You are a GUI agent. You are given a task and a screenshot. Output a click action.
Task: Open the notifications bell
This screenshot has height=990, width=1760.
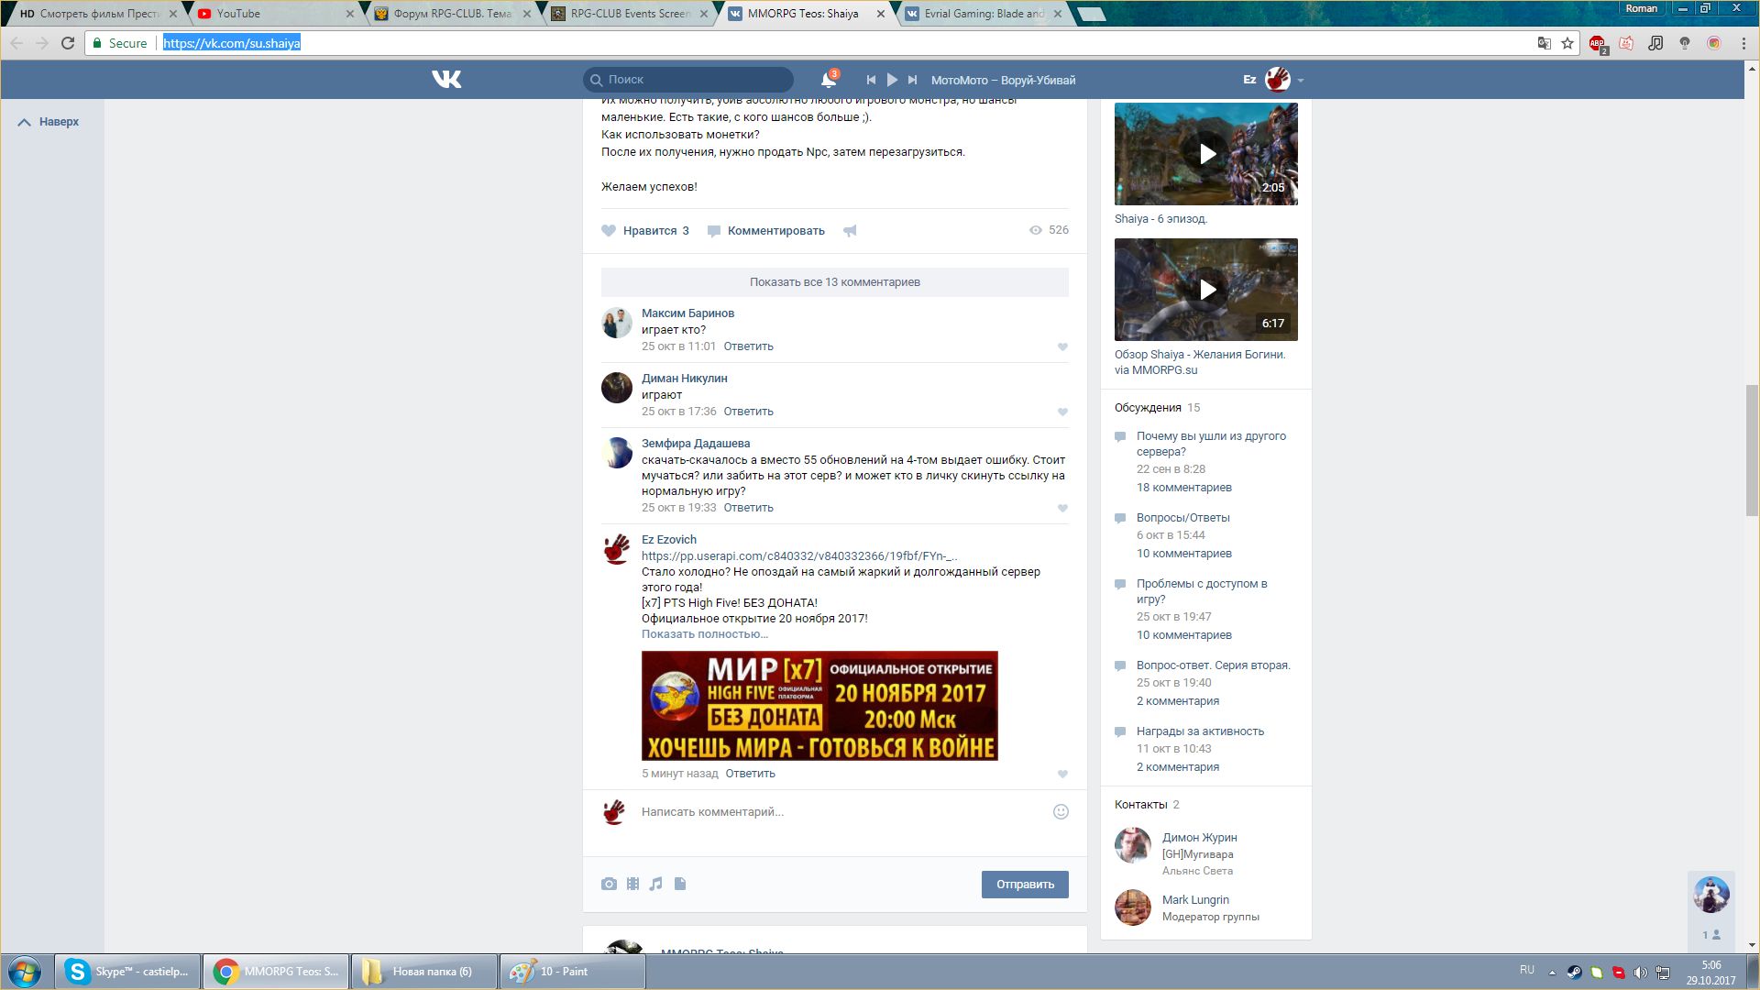coord(828,80)
